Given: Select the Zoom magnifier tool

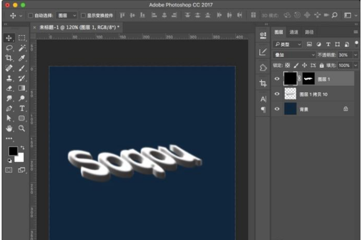Looking at the screenshot, I should pyautogui.click(x=22, y=128).
